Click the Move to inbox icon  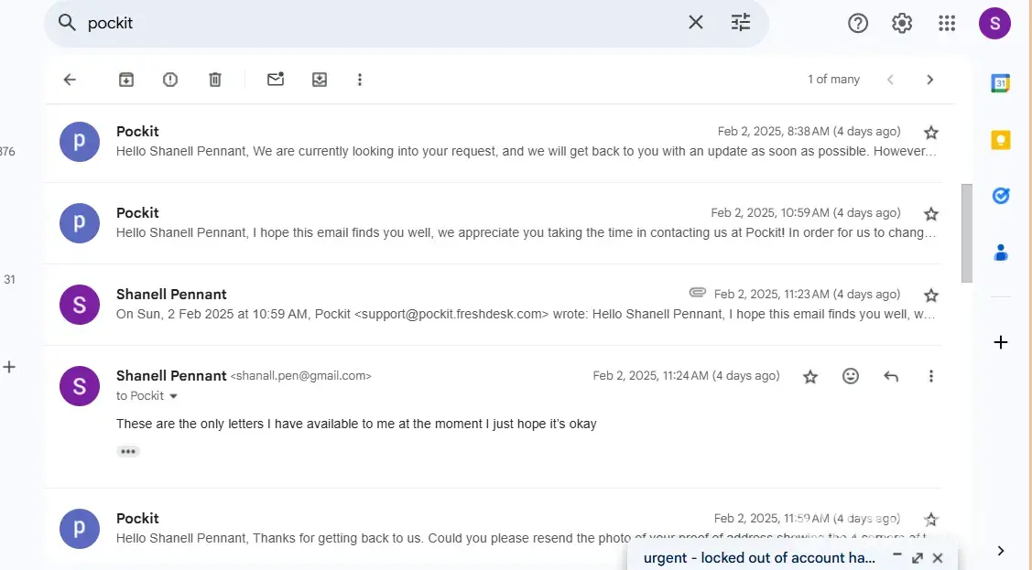[x=320, y=80]
